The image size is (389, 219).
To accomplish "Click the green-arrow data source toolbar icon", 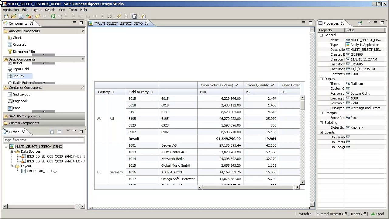I will (28, 16).
